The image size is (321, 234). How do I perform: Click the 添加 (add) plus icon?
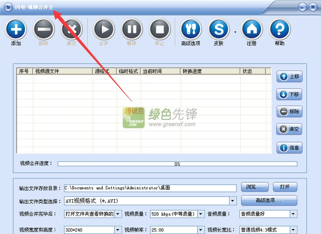16,29
